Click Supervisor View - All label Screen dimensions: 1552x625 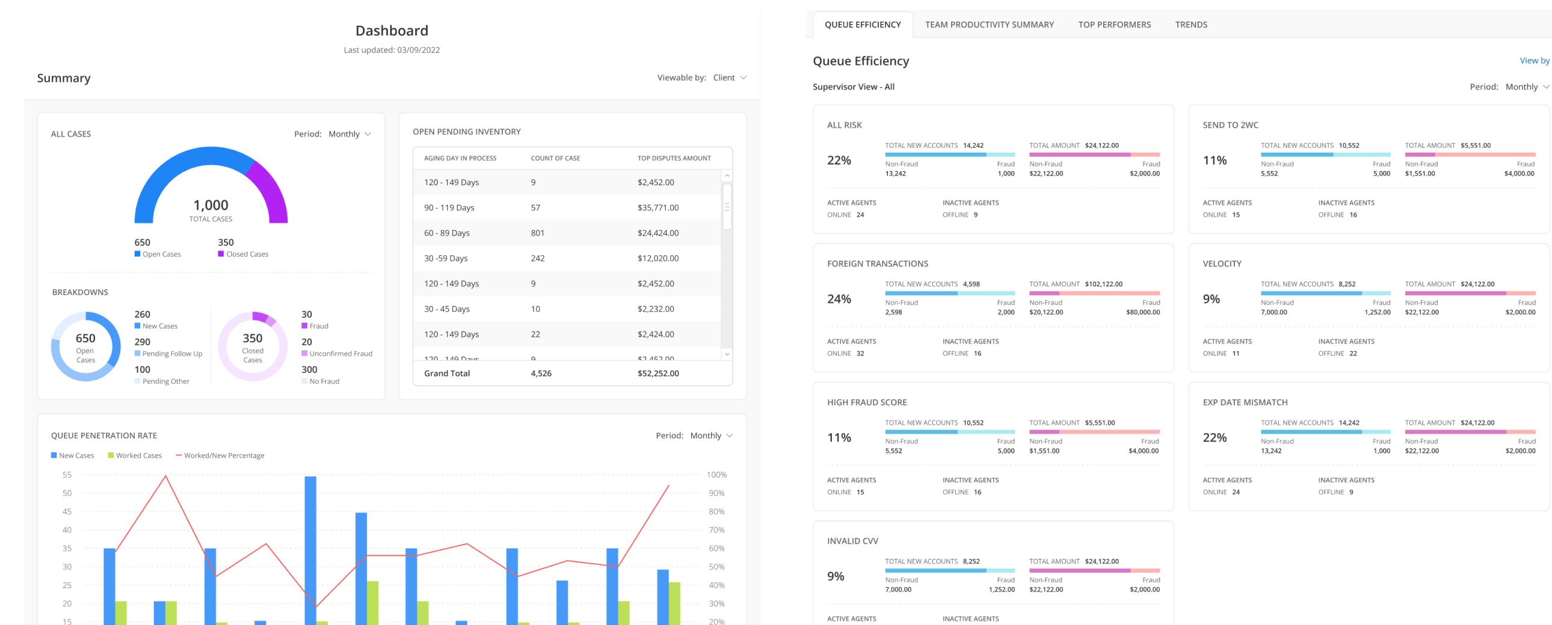tap(852, 87)
